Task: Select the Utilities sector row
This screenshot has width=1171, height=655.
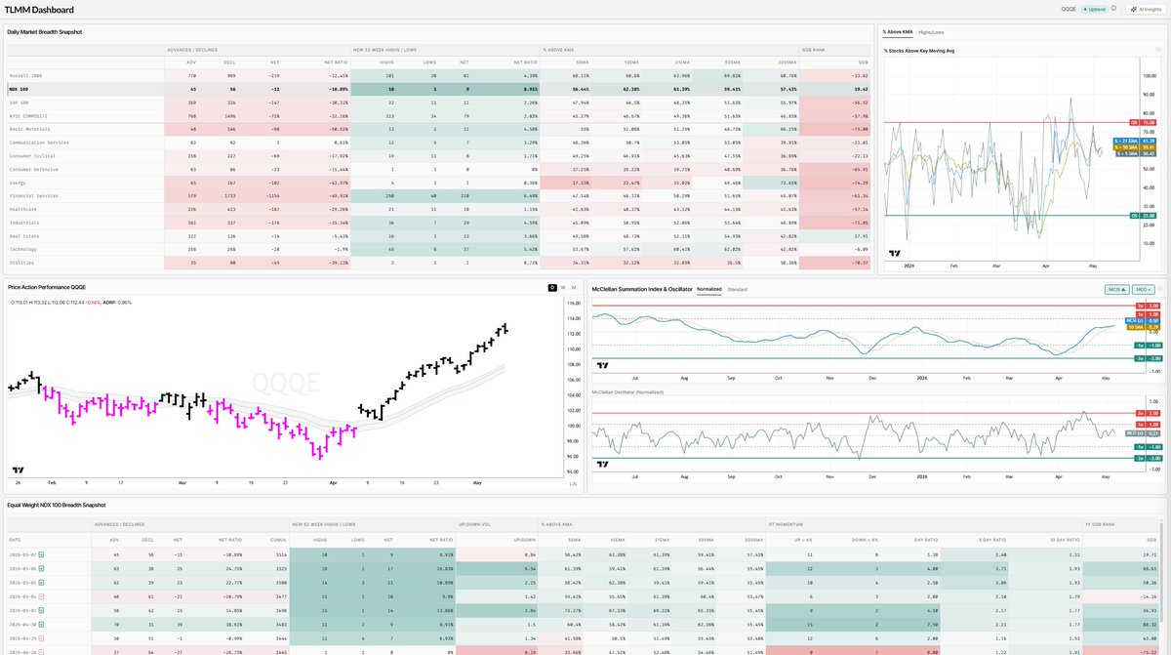Action: [x=438, y=264]
